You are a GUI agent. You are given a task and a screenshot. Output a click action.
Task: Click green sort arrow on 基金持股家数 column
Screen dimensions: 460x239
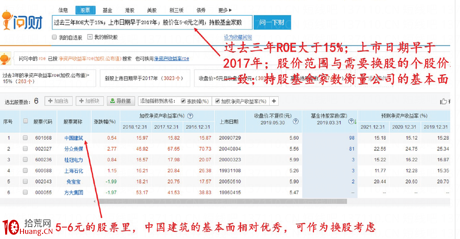(355, 121)
